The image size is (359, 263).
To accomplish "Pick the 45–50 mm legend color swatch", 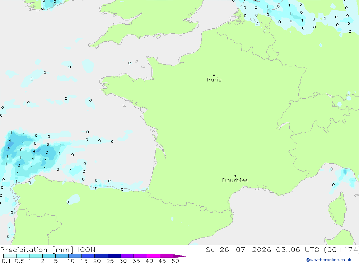I will coord(167,256).
